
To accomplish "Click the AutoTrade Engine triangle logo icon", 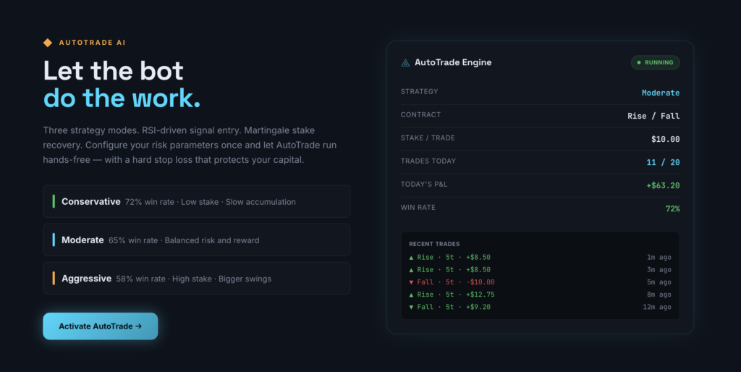I will pyautogui.click(x=405, y=62).
